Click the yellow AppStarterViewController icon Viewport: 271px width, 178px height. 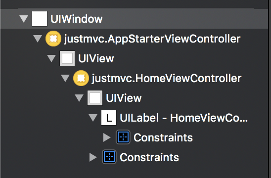pos(53,39)
